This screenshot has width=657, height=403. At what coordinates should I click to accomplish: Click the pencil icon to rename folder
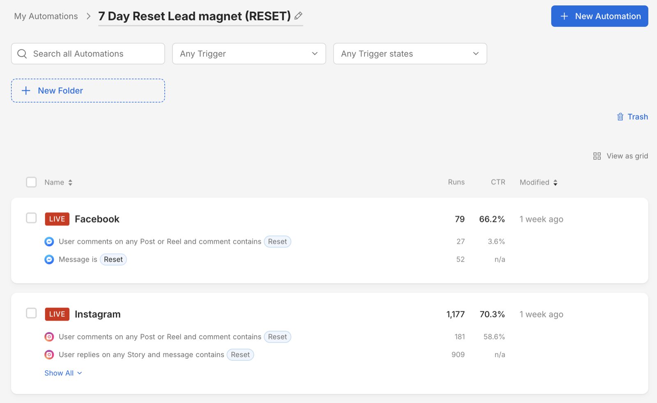(x=299, y=16)
